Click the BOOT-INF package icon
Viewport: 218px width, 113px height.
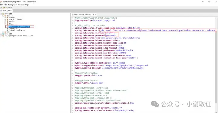[x=3, y=14]
